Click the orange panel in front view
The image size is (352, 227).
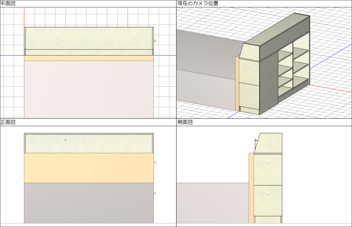[x=89, y=168]
